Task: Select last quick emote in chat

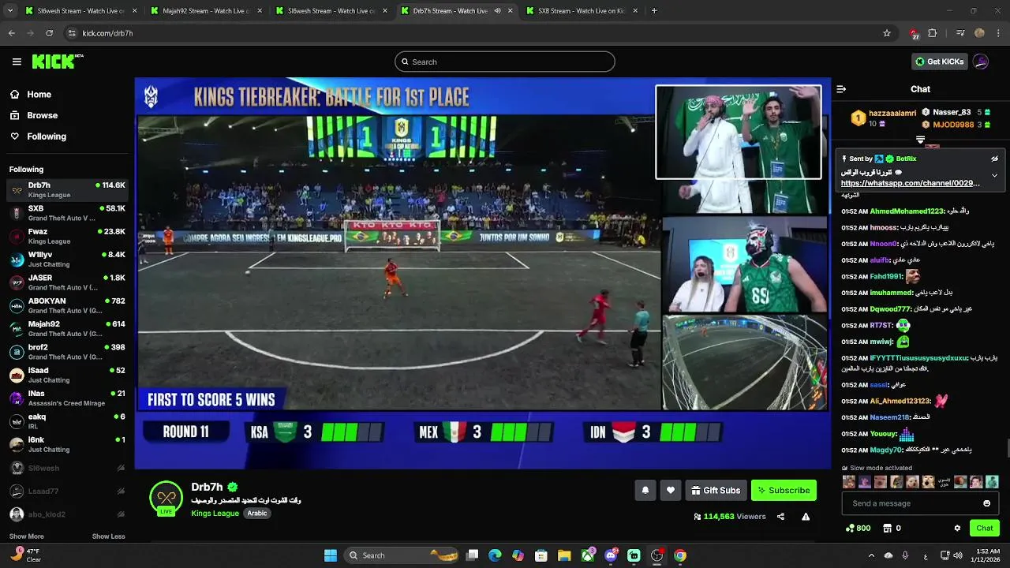Action: [x=992, y=482]
